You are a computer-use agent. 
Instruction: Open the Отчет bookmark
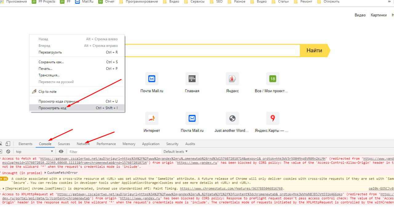click(x=107, y=2)
